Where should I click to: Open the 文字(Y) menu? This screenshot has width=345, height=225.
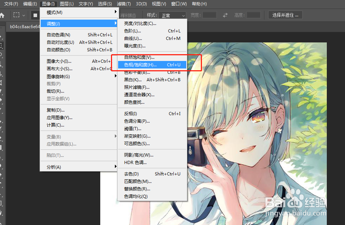point(86,4)
